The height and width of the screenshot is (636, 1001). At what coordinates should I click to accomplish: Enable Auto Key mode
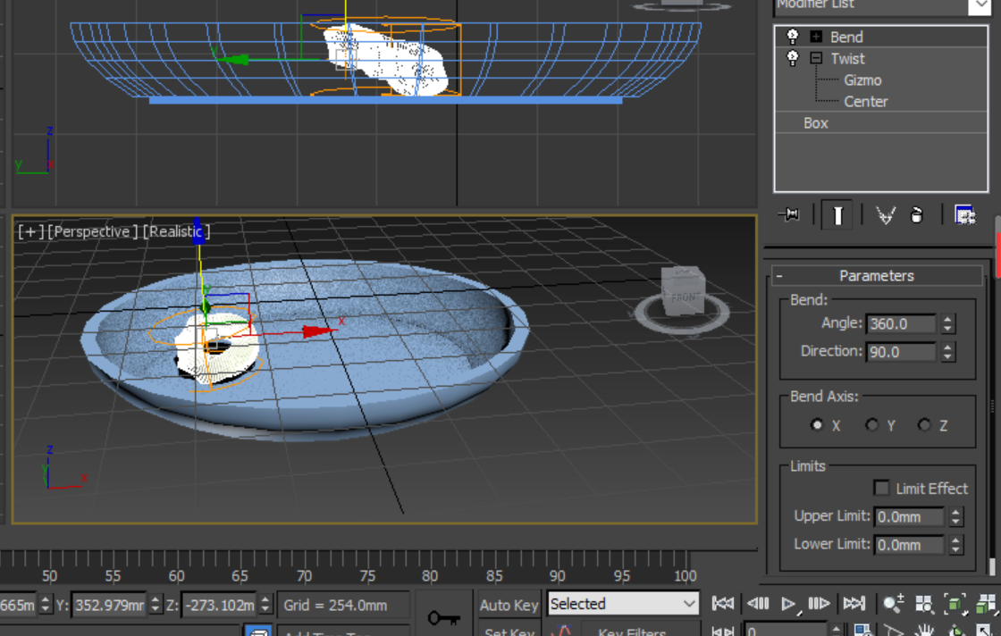click(508, 604)
